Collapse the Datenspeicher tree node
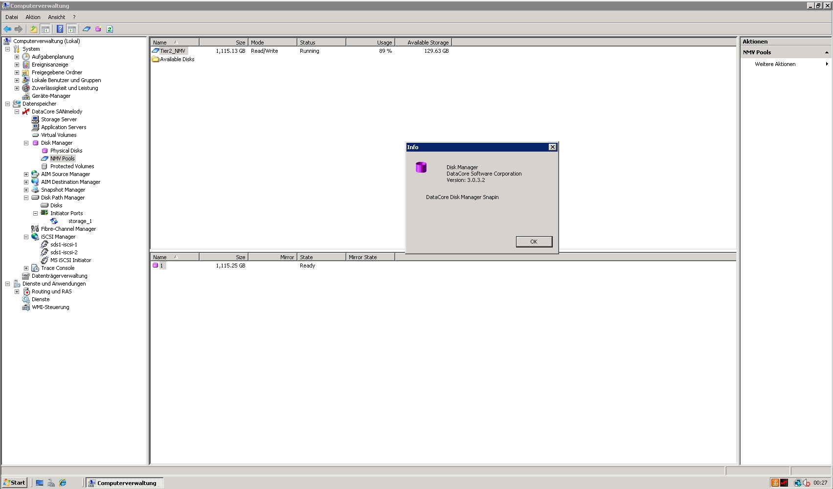This screenshot has width=833, height=489. pos(7,104)
